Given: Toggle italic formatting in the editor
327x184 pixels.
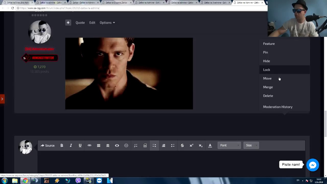Looking at the screenshot, I should click(71, 145).
